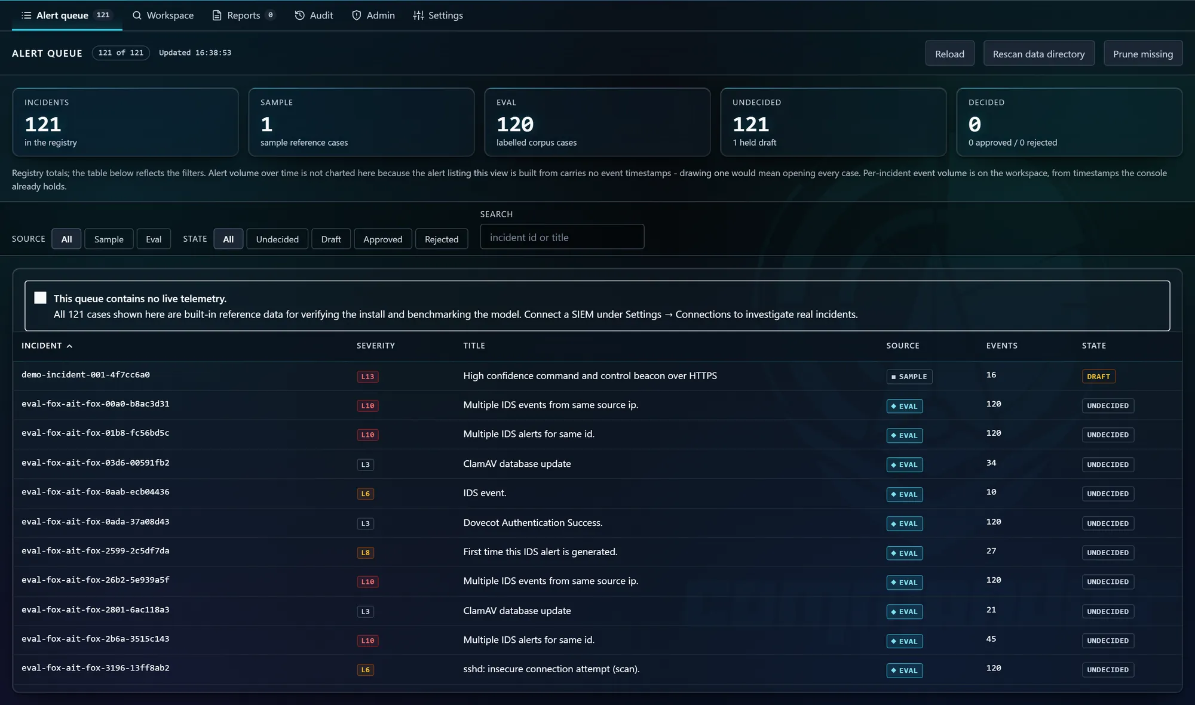The height and width of the screenshot is (705, 1195).
Task: Show only Draft state incidents
Action: 331,239
